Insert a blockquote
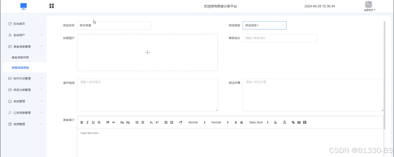The height and width of the screenshot is (157, 394). click(x=108, y=122)
